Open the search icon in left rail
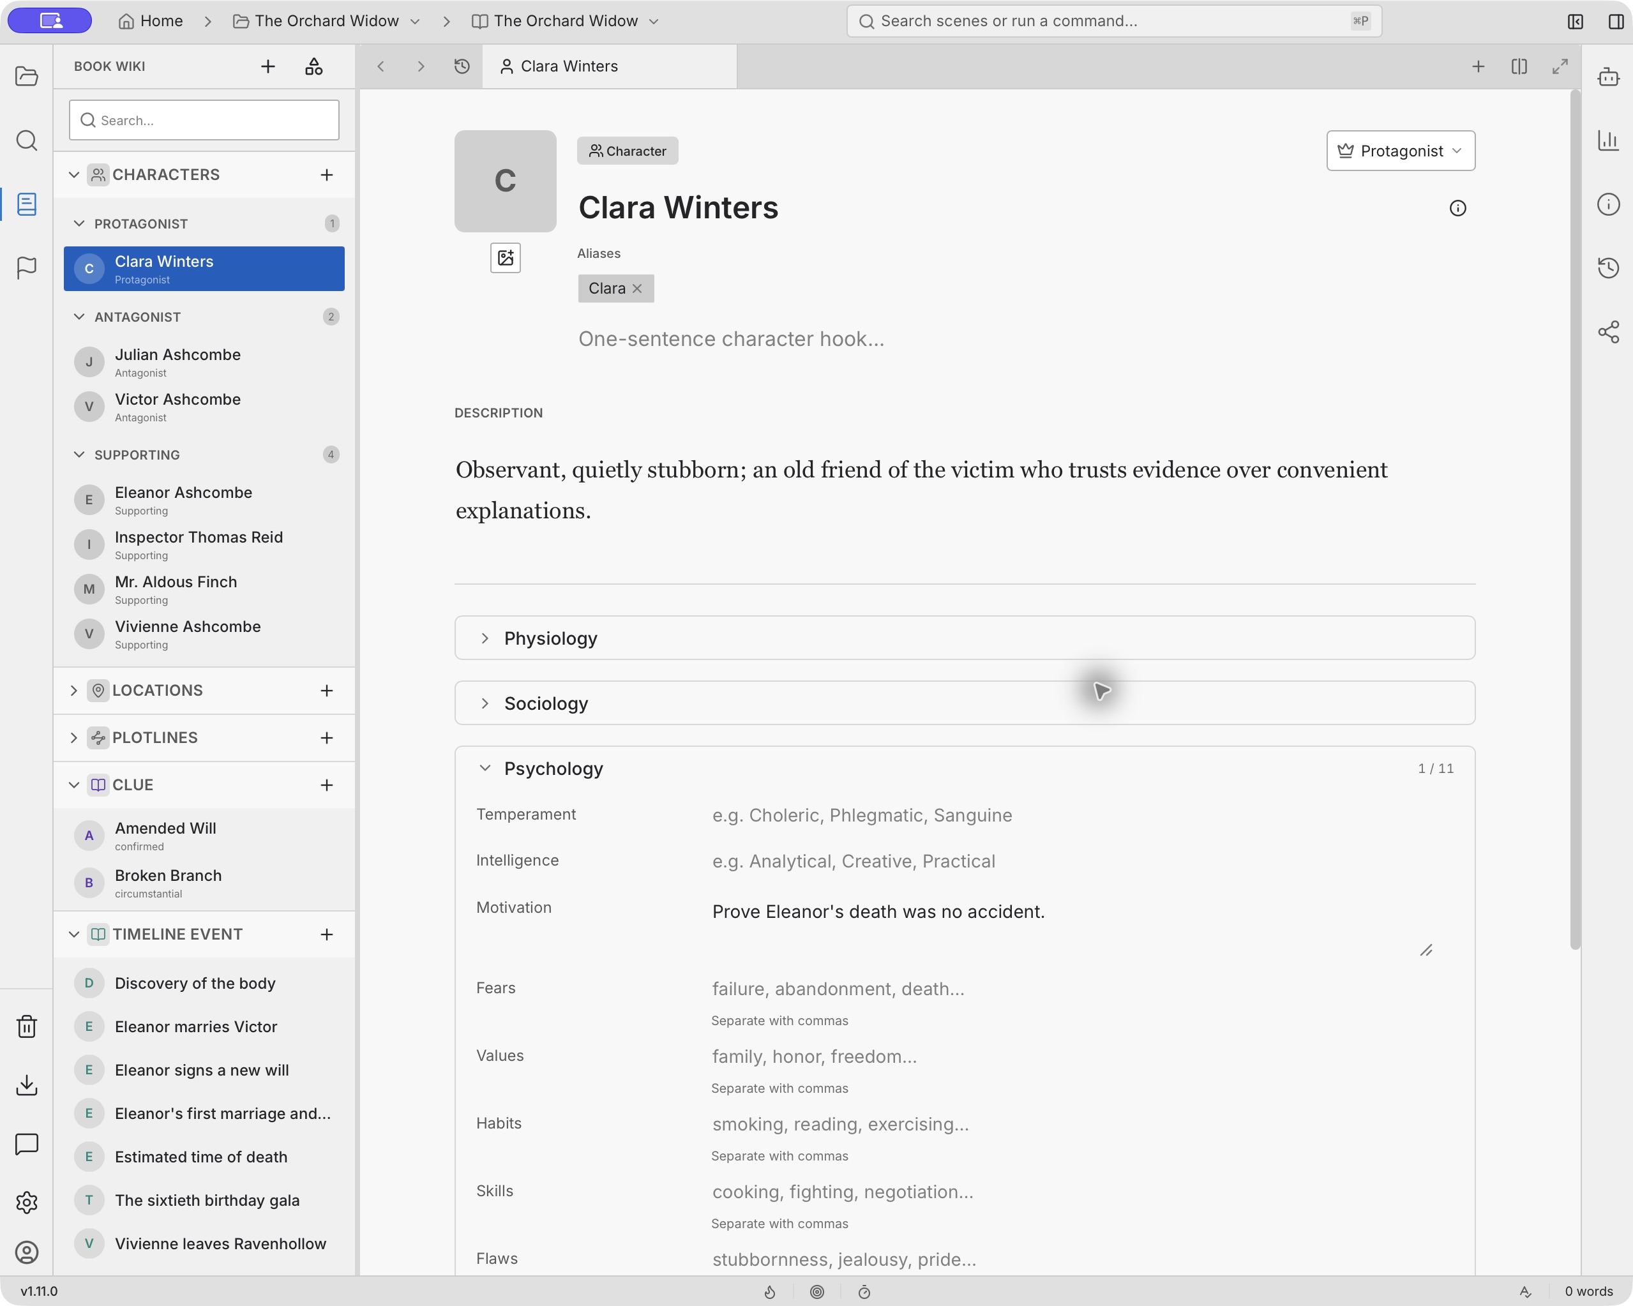The image size is (1633, 1306). click(x=27, y=140)
